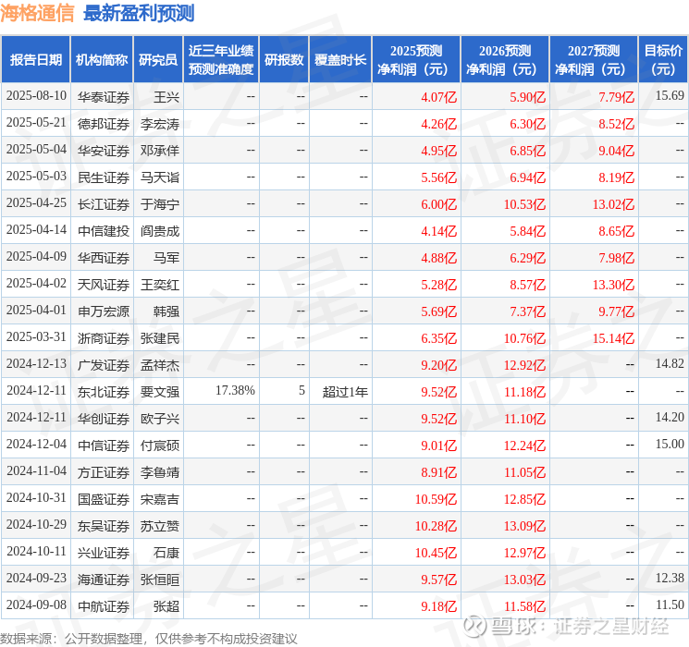Viewport: 689px width, 647px height.
Task: Click the 研究员 column header
Action: click(158, 60)
